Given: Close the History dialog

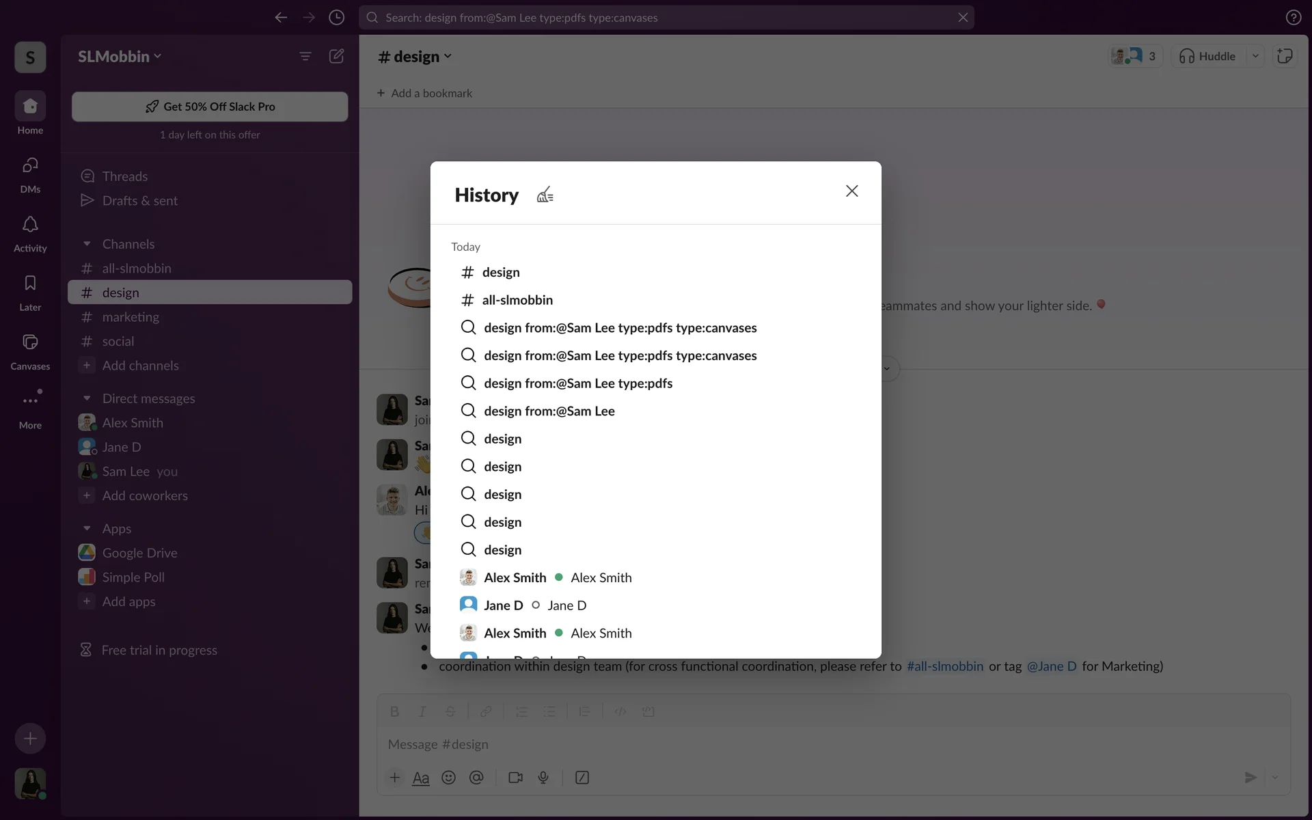Looking at the screenshot, I should click(x=851, y=191).
